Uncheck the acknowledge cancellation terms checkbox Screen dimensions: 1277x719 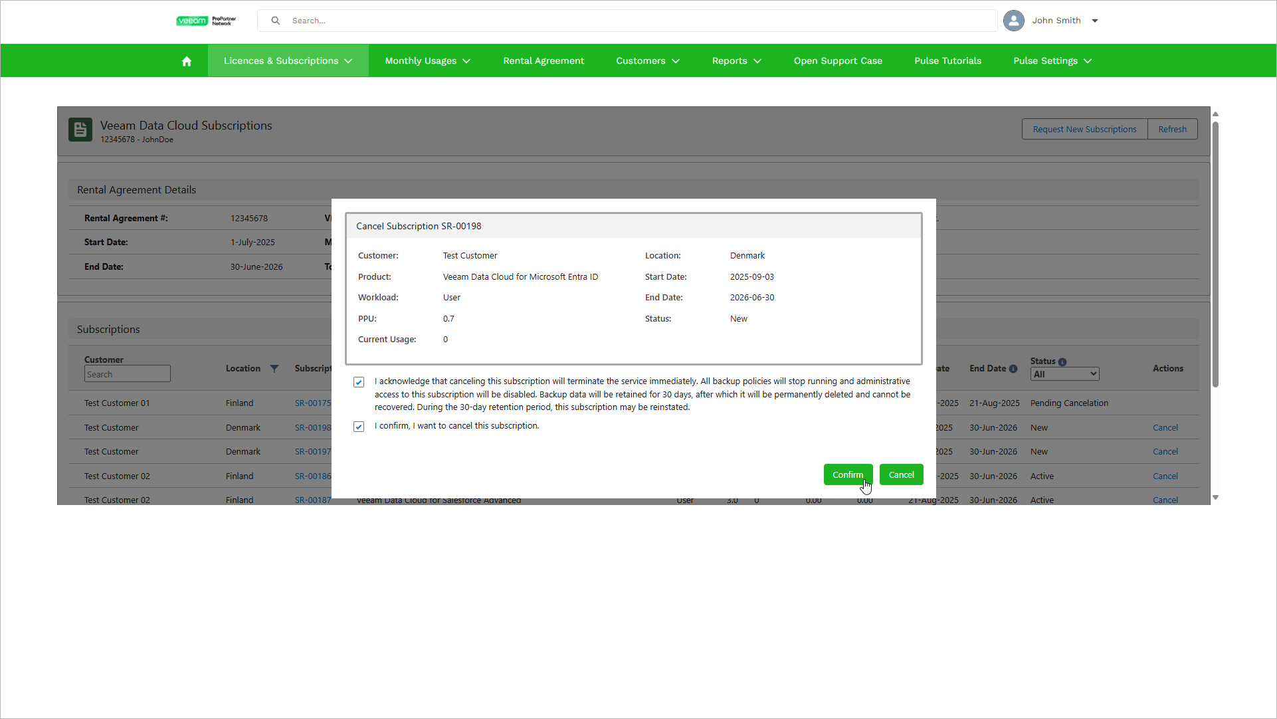[359, 382]
